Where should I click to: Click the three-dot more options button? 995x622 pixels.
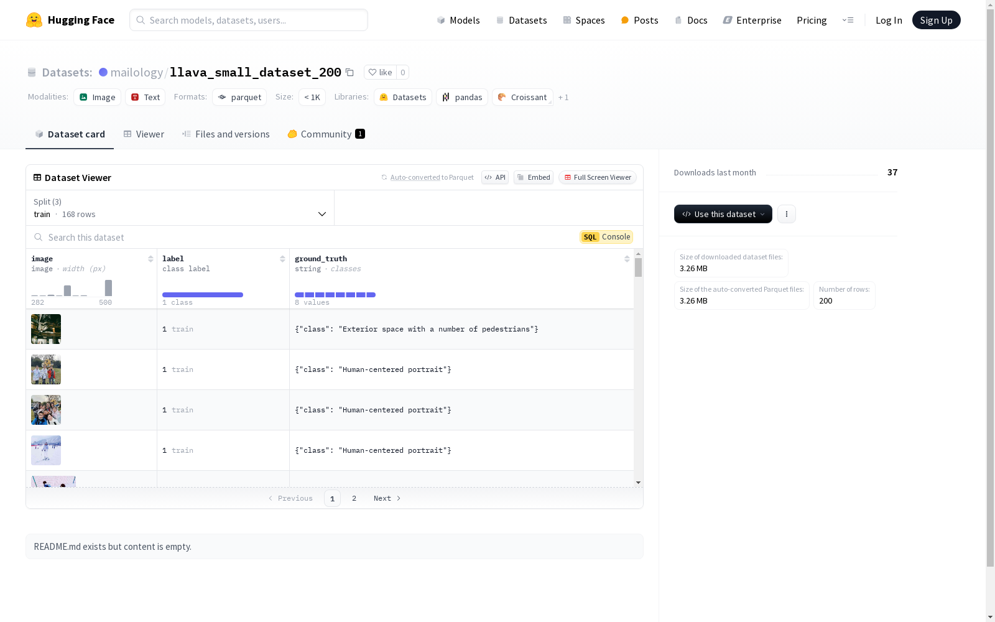[x=787, y=214]
